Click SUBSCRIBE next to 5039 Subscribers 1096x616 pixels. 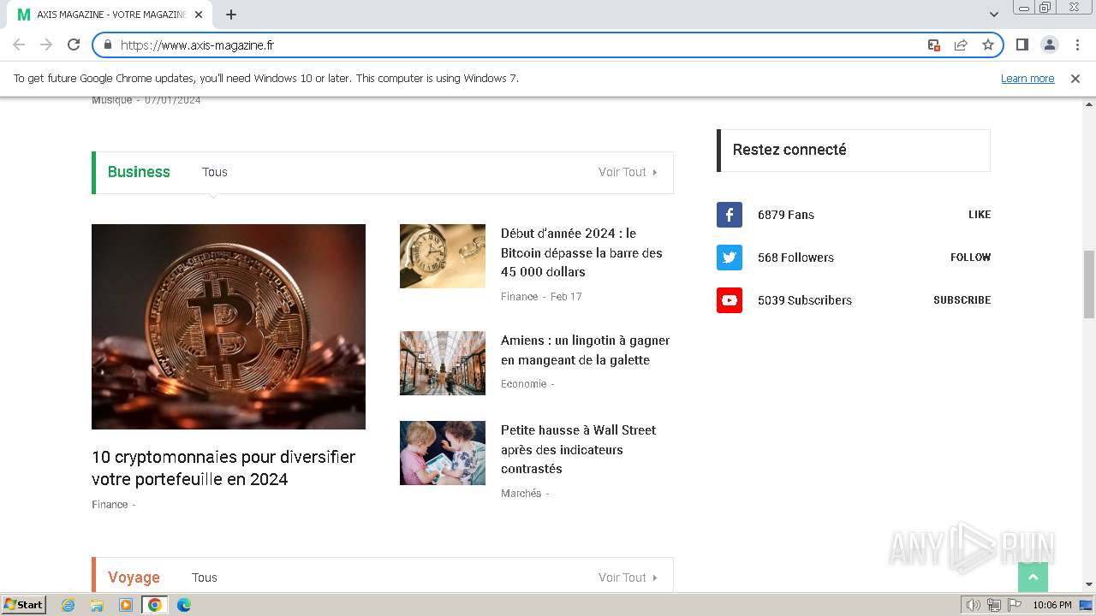coord(962,300)
